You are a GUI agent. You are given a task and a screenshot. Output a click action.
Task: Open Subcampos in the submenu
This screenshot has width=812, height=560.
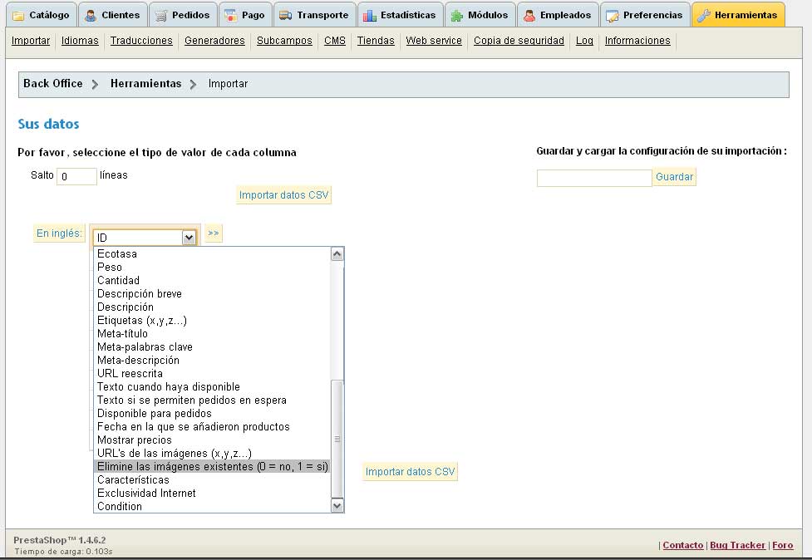(x=284, y=41)
